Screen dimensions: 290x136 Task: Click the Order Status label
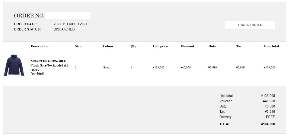(27, 29)
